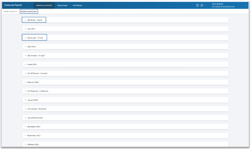
Task: Select the '(5) 22 april - 19 mei' label
Action: (x=35, y=38)
